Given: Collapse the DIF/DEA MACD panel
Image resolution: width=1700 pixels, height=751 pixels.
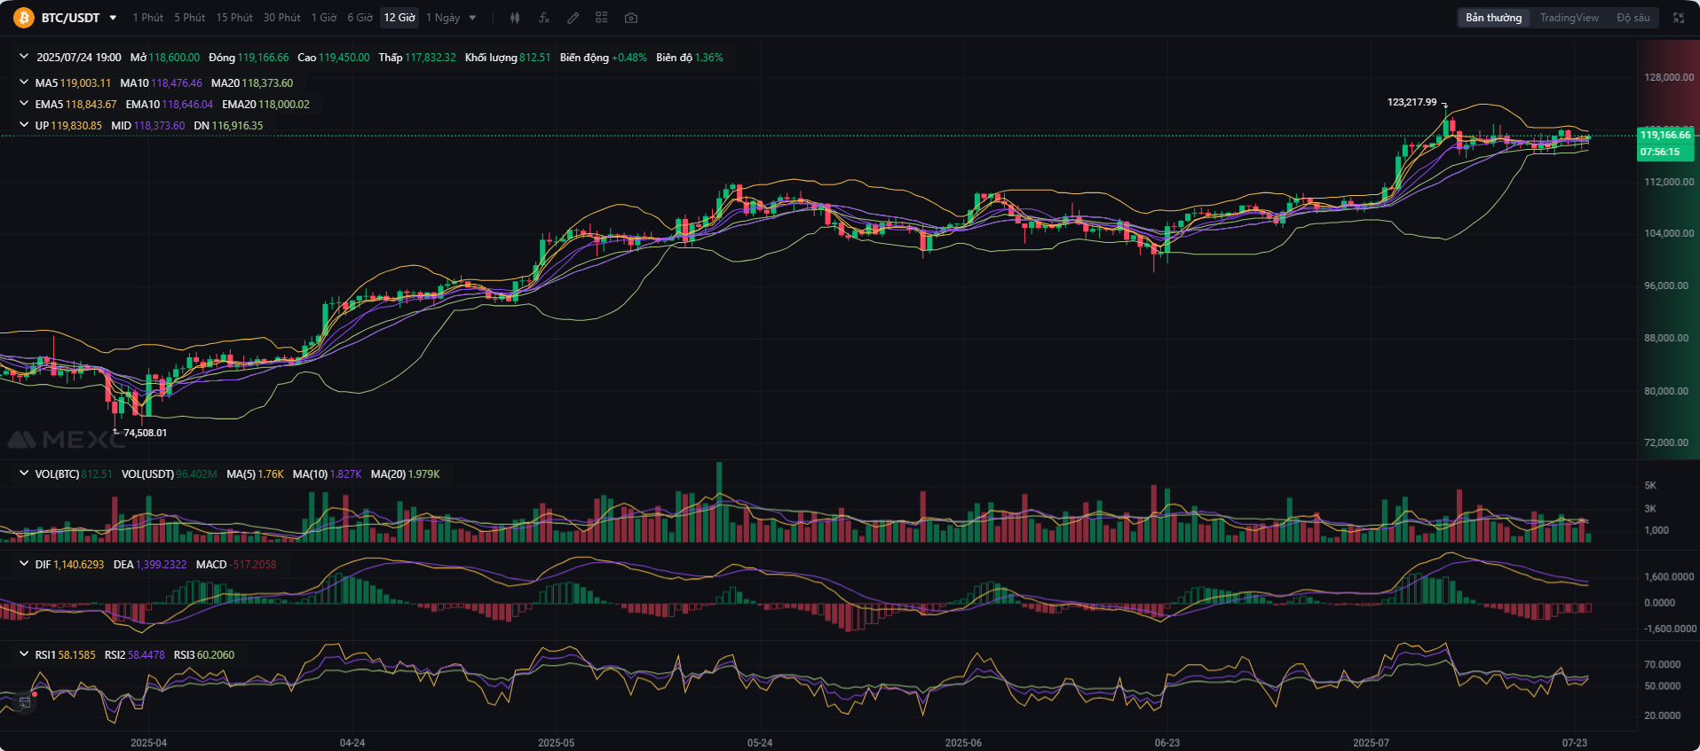Looking at the screenshot, I should pyautogui.click(x=24, y=564).
